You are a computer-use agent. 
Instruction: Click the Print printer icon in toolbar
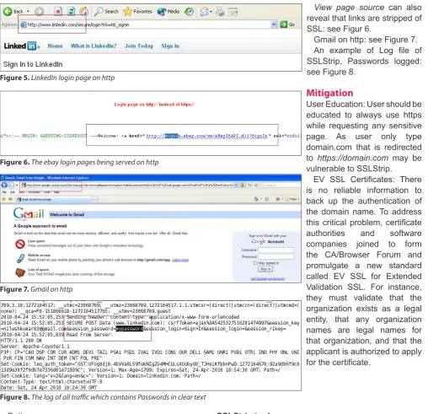(x=220, y=12)
